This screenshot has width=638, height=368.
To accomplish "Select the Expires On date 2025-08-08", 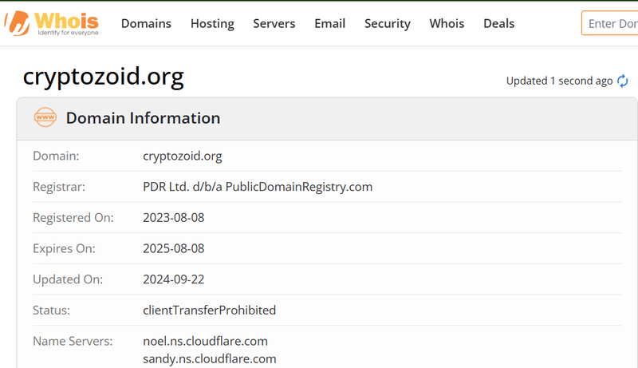I will tap(174, 249).
